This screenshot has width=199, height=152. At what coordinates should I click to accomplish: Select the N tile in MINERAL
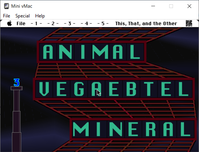click(x=116, y=129)
